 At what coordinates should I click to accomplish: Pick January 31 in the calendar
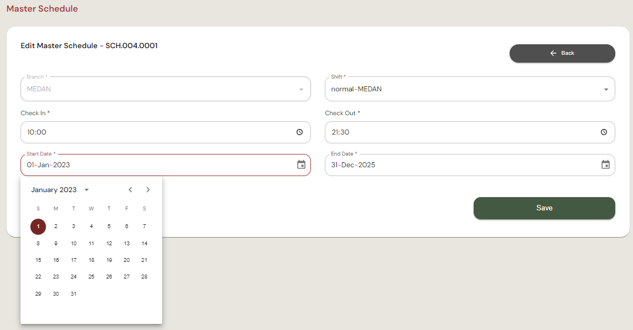[74, 294]
